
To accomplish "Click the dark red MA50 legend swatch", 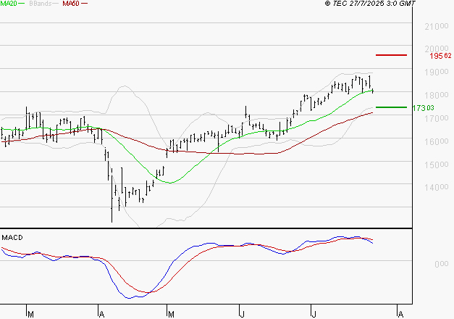I will click(x=84, y=4).
